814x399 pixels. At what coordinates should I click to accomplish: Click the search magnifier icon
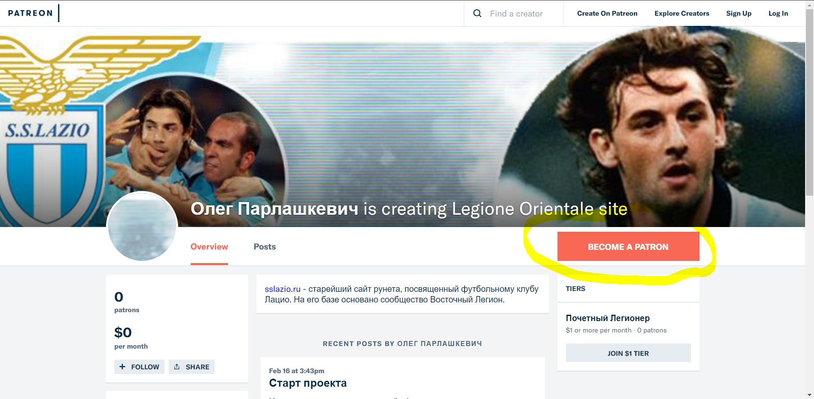pos(477,14)
